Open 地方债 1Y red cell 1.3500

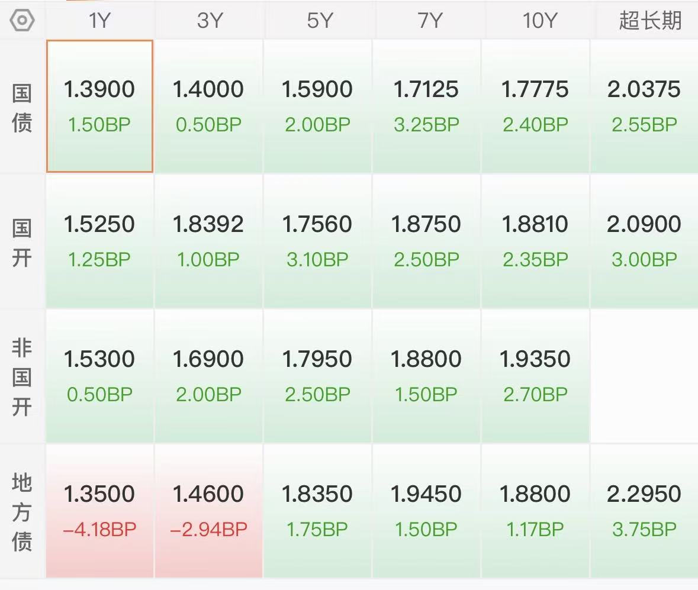pyautogui.click(x=99, y=511)
